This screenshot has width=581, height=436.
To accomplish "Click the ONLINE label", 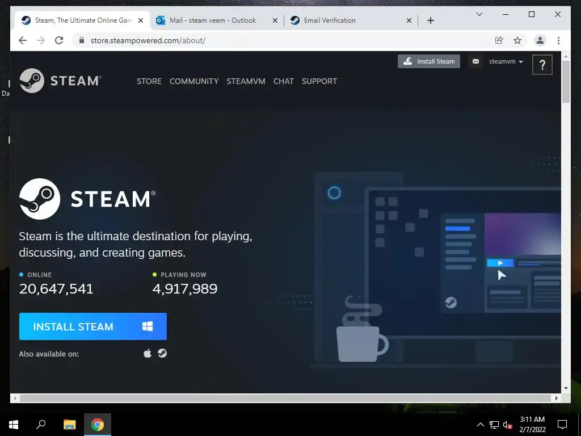I will [39, 275].
